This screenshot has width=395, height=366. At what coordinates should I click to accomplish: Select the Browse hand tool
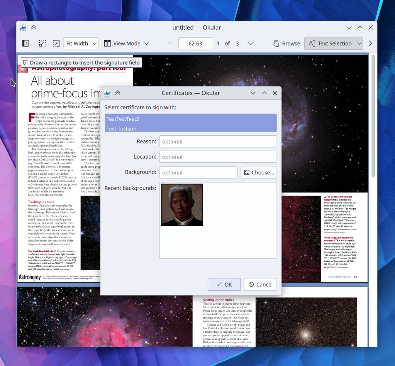point(287,44)
